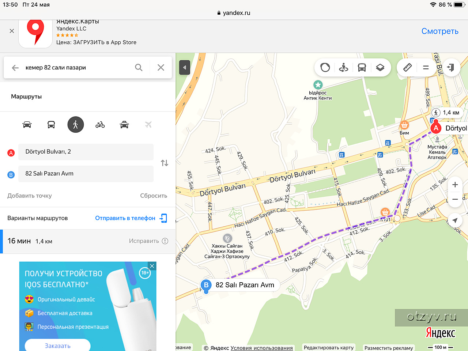
Task: Click the Маршруты header
Action: click(26, 97)
